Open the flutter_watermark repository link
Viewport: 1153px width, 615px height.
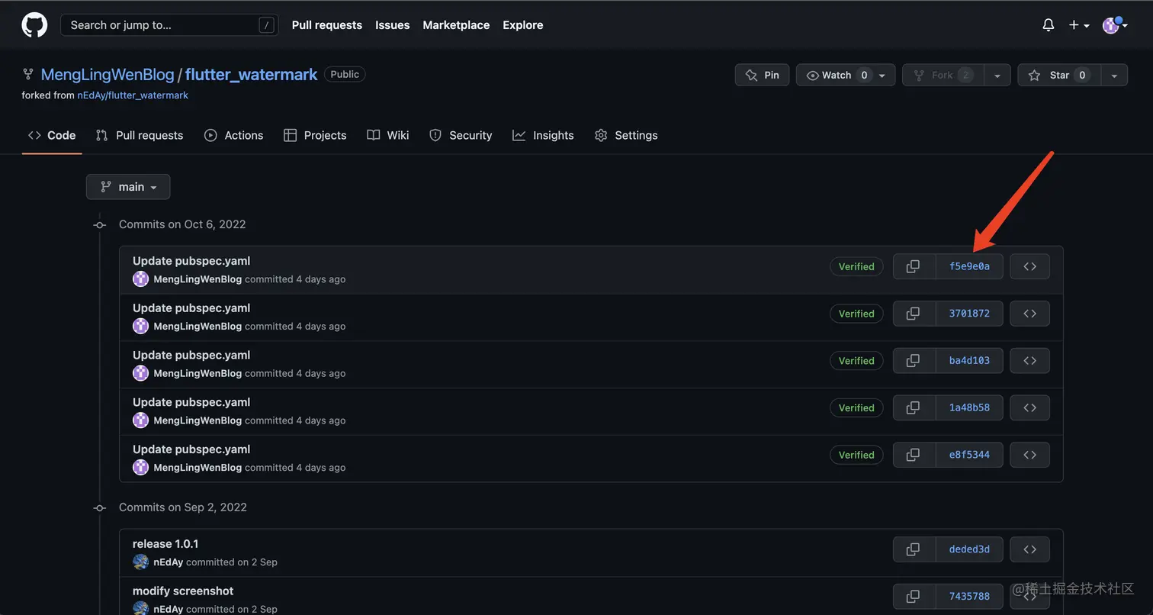(251, 74)
